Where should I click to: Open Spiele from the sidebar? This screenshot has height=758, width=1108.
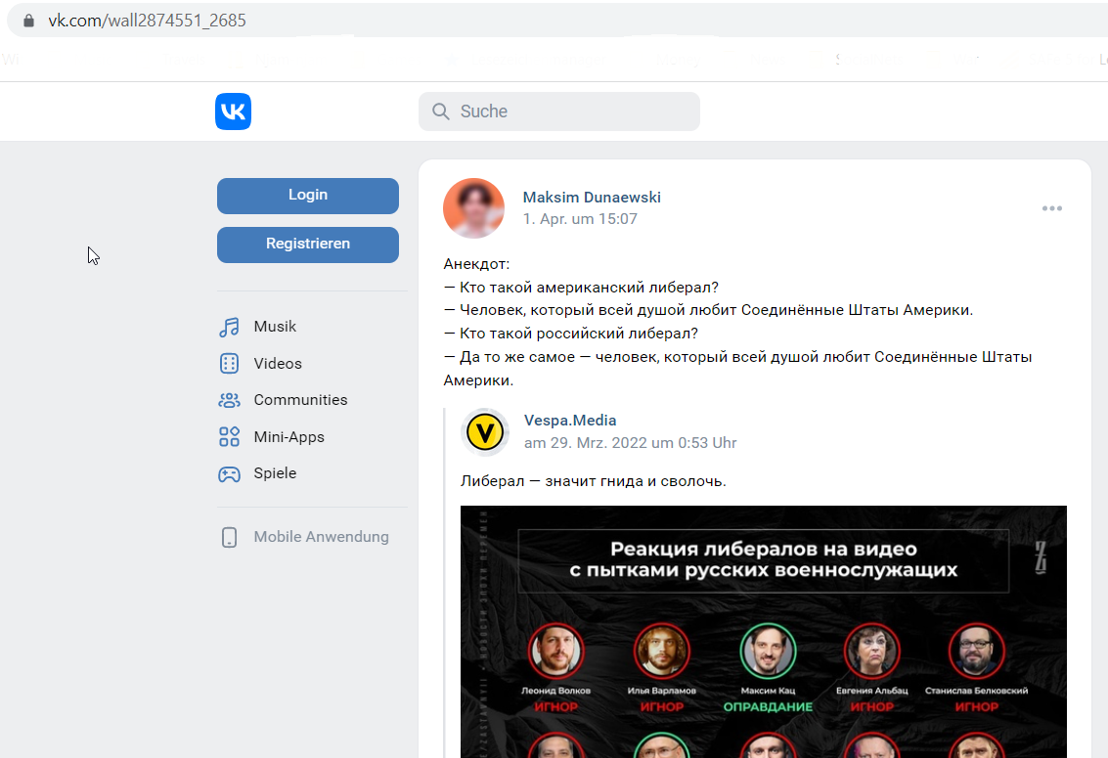click(x=275, y=473)
